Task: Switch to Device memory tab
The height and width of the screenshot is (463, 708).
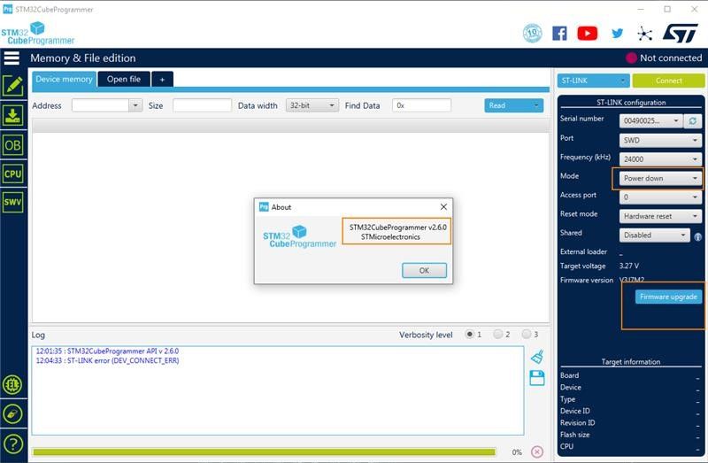Action: (x=64, y=79)
